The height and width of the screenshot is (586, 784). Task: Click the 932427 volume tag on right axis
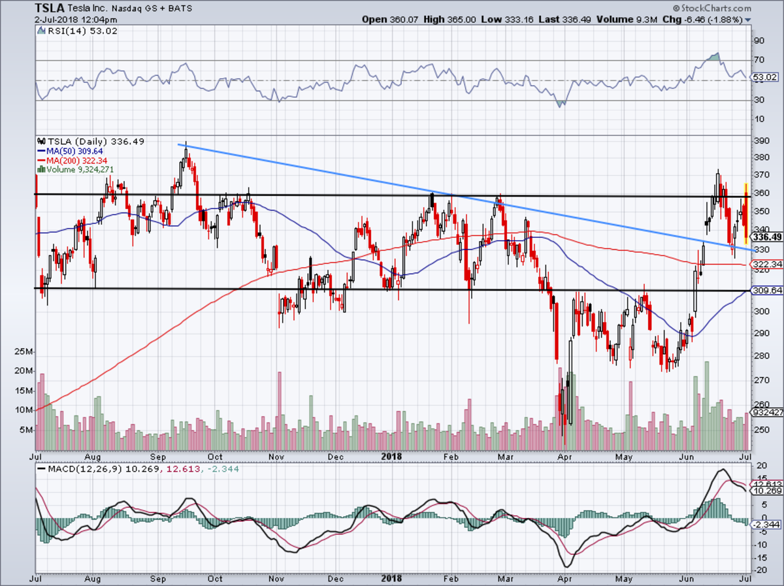click(768, 412)
